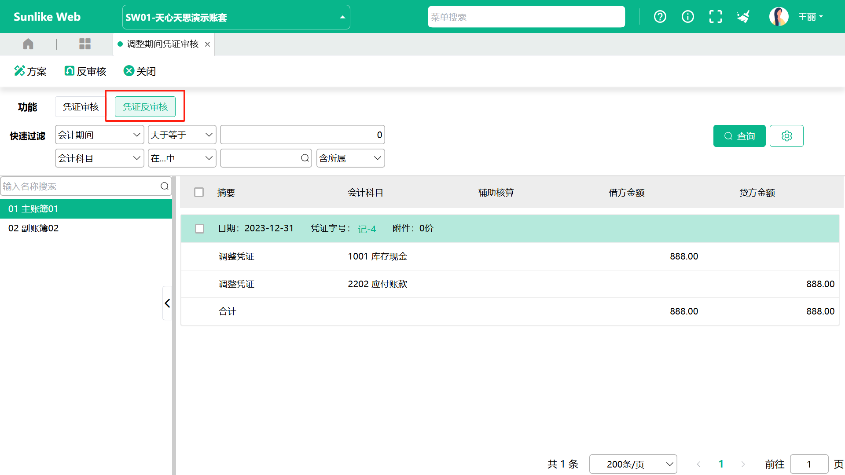Go to next page arrow
The image size is (845, 475).
(x=743, y=464)
